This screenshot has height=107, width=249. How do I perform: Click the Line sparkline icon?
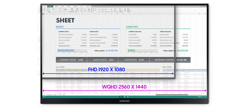[100, 10]
